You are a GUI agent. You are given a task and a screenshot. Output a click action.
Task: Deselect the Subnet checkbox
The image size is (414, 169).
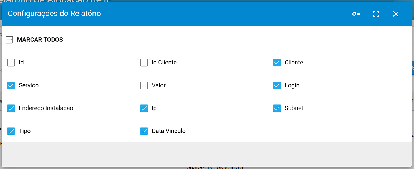pyautogui.click(x=277, y=108)
